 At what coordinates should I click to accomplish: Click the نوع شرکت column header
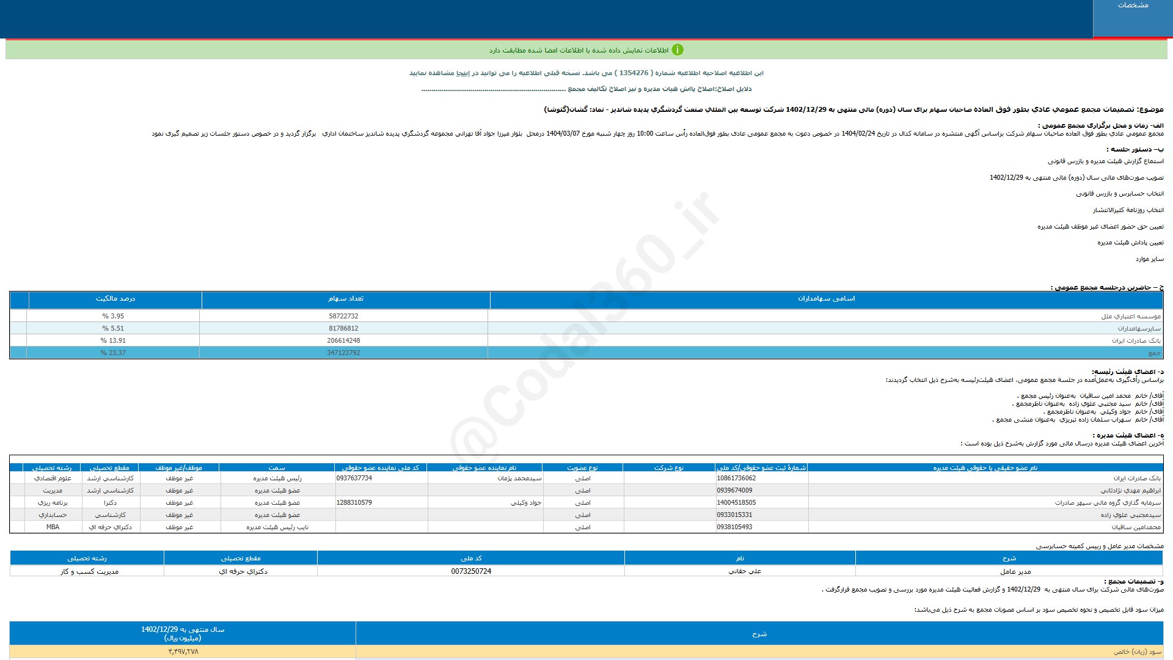(x=669, y=468)
